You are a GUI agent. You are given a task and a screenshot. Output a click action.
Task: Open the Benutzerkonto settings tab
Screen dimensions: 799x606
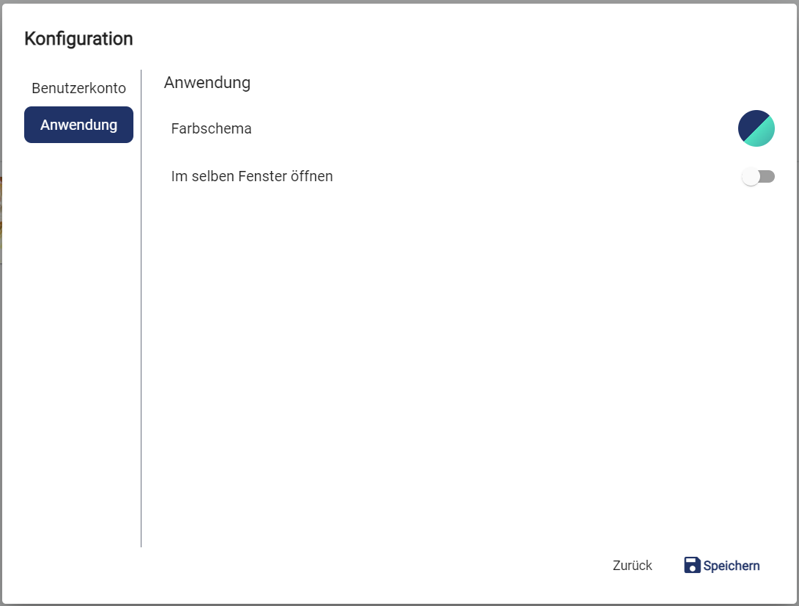pos(78,88)
